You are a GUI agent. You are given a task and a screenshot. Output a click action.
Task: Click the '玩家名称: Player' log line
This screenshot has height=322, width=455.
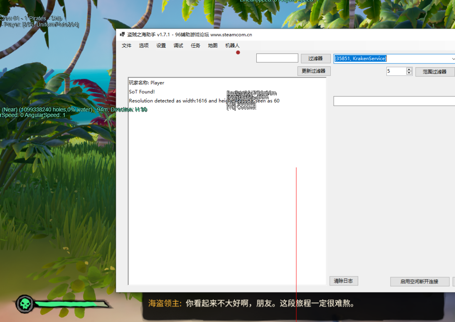point(147,83)
